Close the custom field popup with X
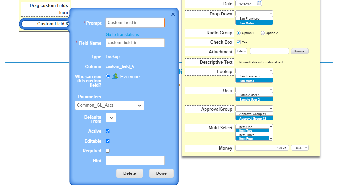The image size is (338, 186). point(173,14)
